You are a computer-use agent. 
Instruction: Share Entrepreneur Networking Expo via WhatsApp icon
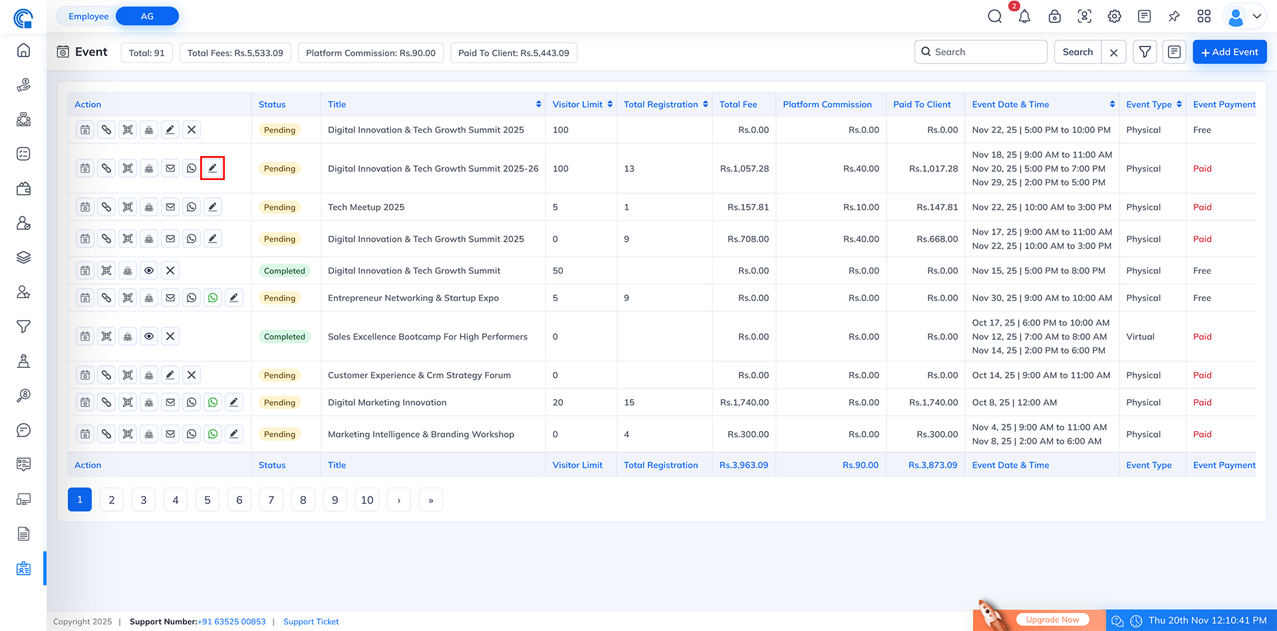[212, 298]
